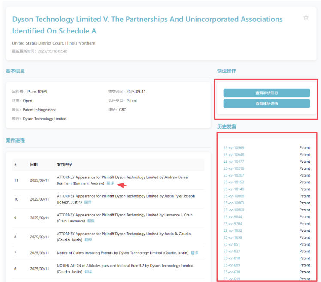Image resolution: width=321 pixels, height=282 pixels.
Task: Translate the Justin Tyler Joseph appearance entry
Action: click(88, 202)
